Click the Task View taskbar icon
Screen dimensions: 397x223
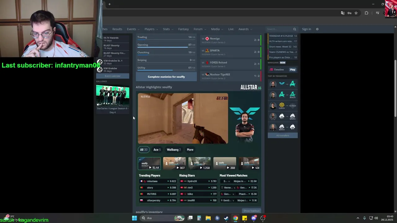tap(190, 218)
